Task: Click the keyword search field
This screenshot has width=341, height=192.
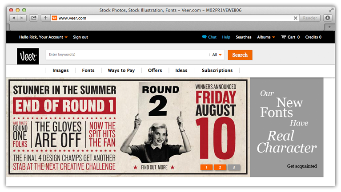Action: click(128, 55)
